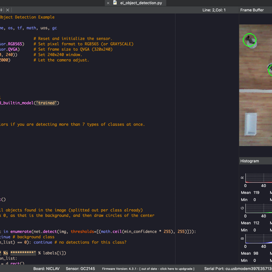Click the green detection circle on the dark object
Image resolution: width=272 pixels, height=272 pixels.
pyautogui.click(x=249, y=40)
